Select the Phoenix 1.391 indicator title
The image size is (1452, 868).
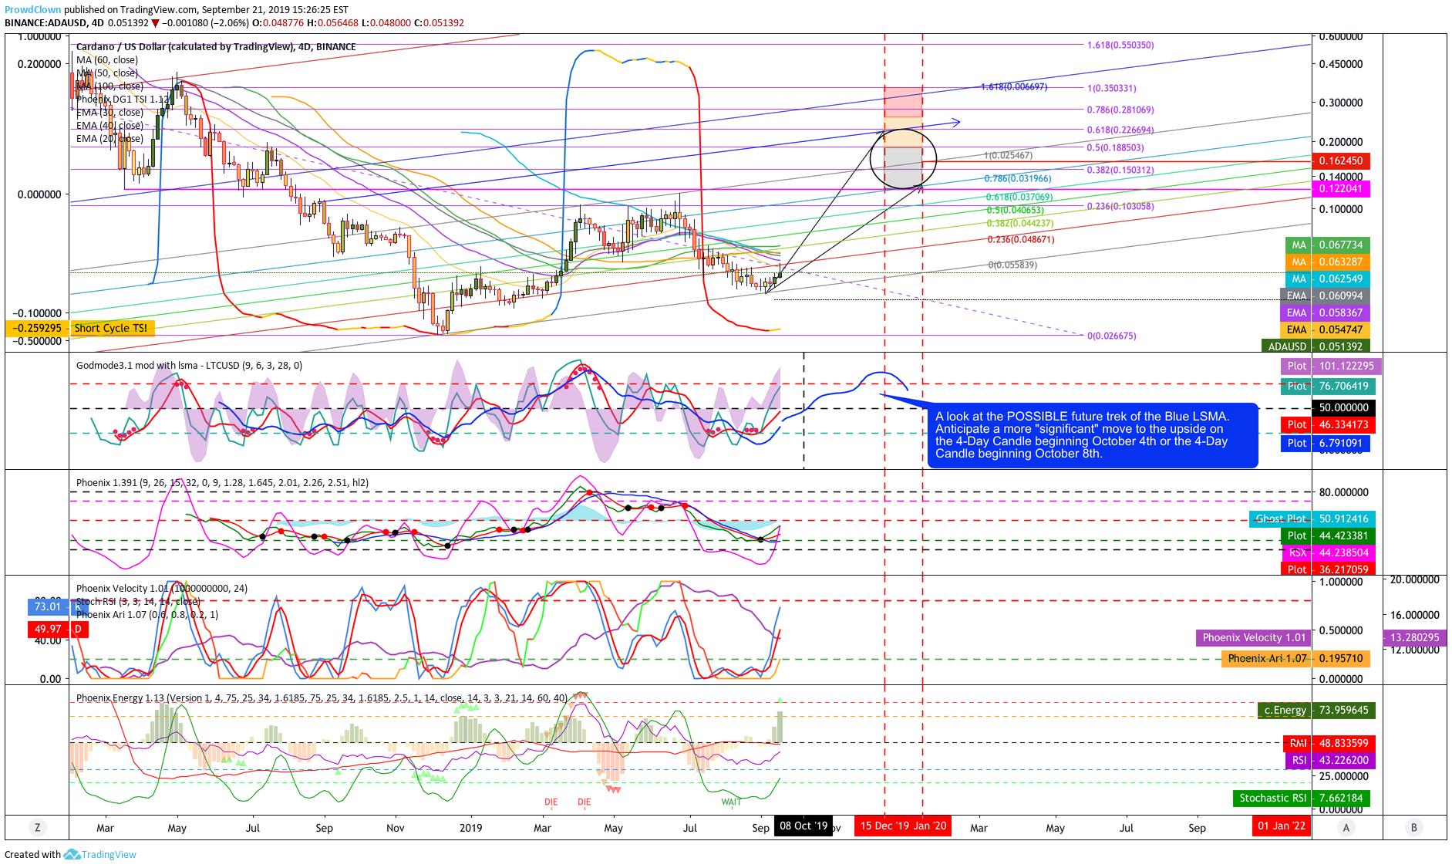(x=222, y=482)
